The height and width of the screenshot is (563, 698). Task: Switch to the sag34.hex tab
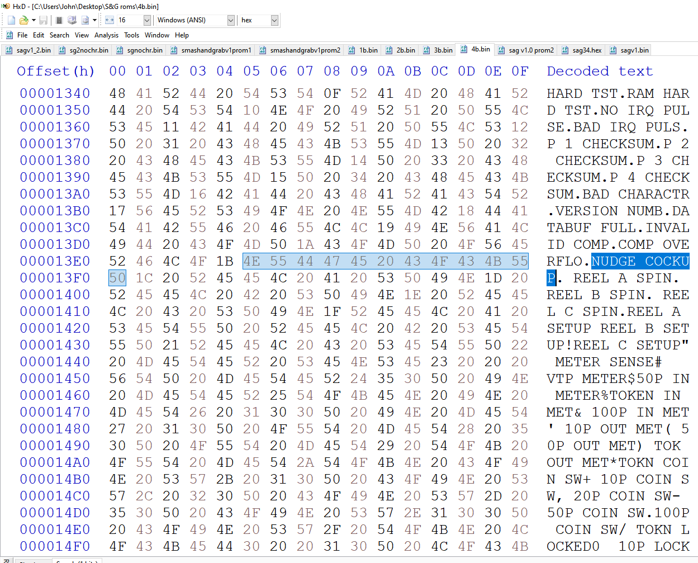click(x=581, y=50)
